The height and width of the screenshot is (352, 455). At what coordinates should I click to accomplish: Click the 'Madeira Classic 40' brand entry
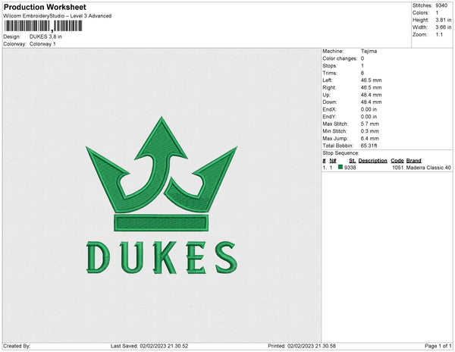(428, 168)
